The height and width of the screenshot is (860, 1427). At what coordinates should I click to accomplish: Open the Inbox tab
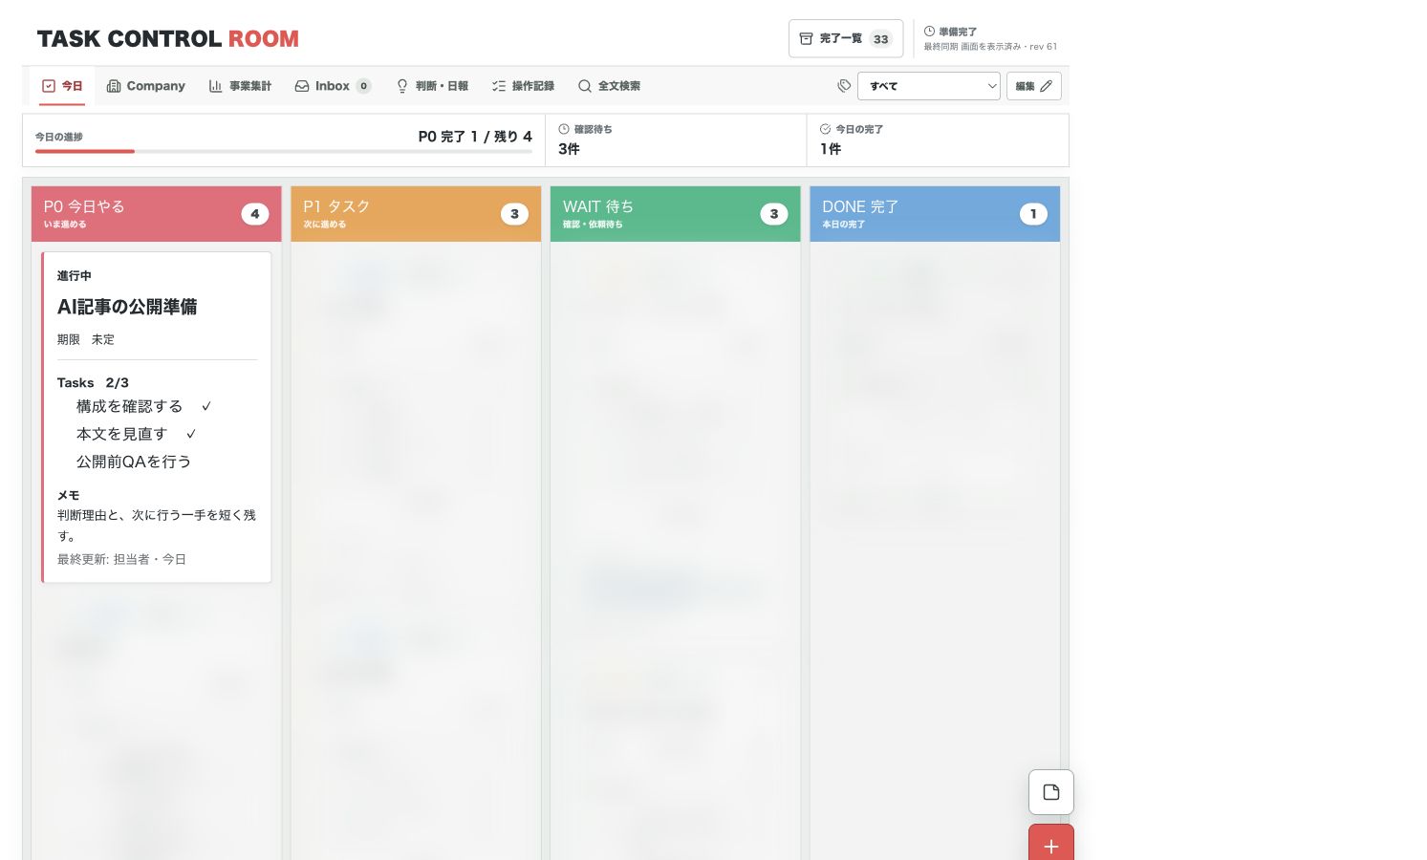click(333, 86)
